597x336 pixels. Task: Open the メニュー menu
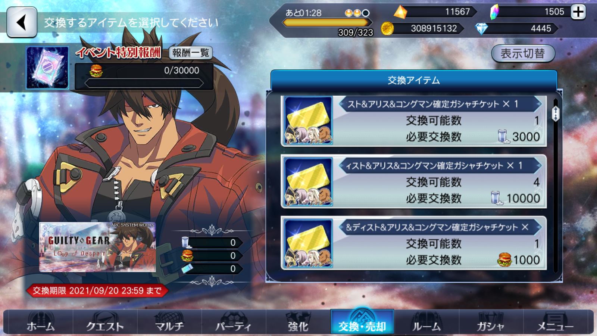555,322
